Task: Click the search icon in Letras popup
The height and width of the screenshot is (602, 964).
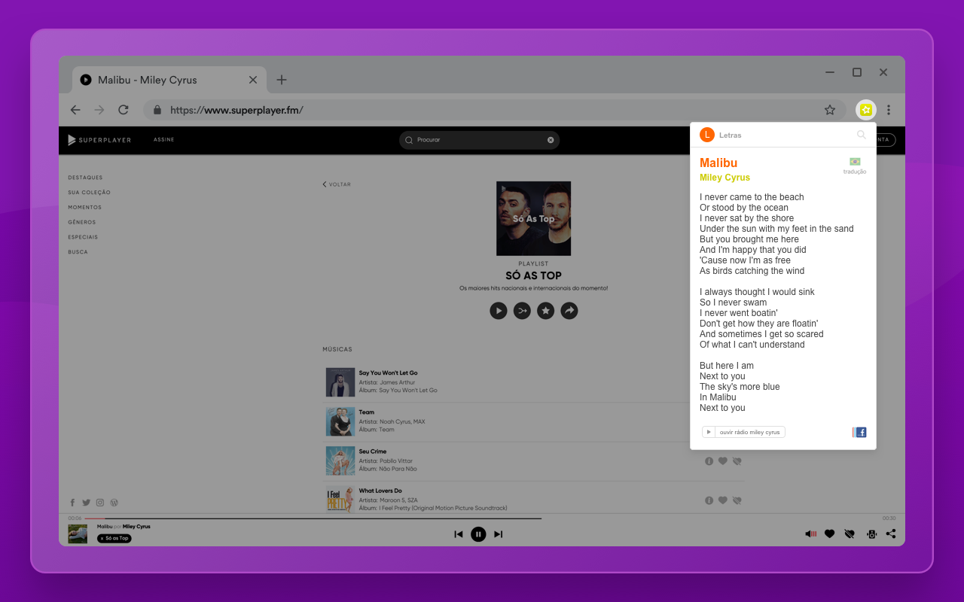Action: (862, 135)
